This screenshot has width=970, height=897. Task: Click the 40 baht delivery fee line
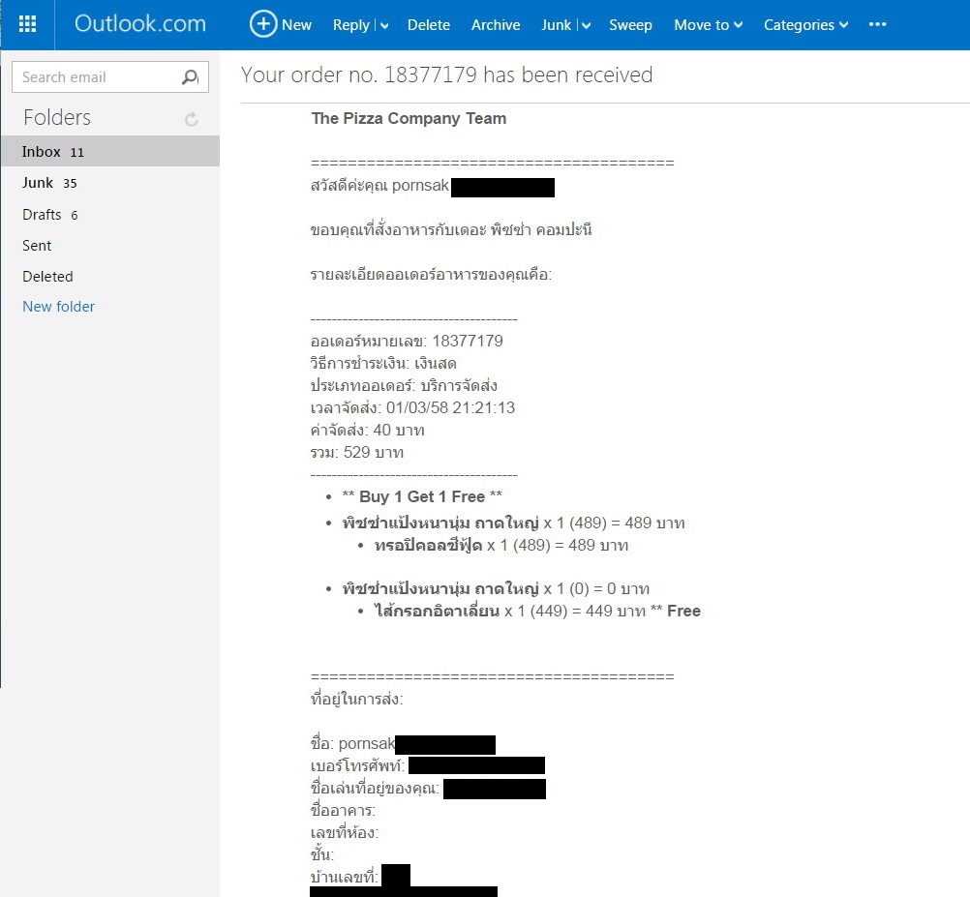[x=368, y=431]
